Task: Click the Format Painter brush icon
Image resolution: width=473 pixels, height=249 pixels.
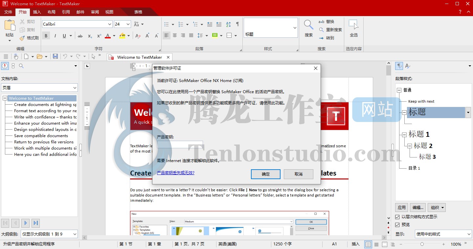Action: click(22, 38)
